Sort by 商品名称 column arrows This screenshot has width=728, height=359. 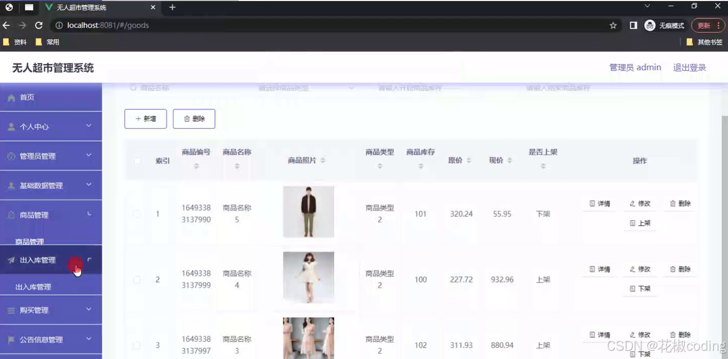(x=237, y=166)
